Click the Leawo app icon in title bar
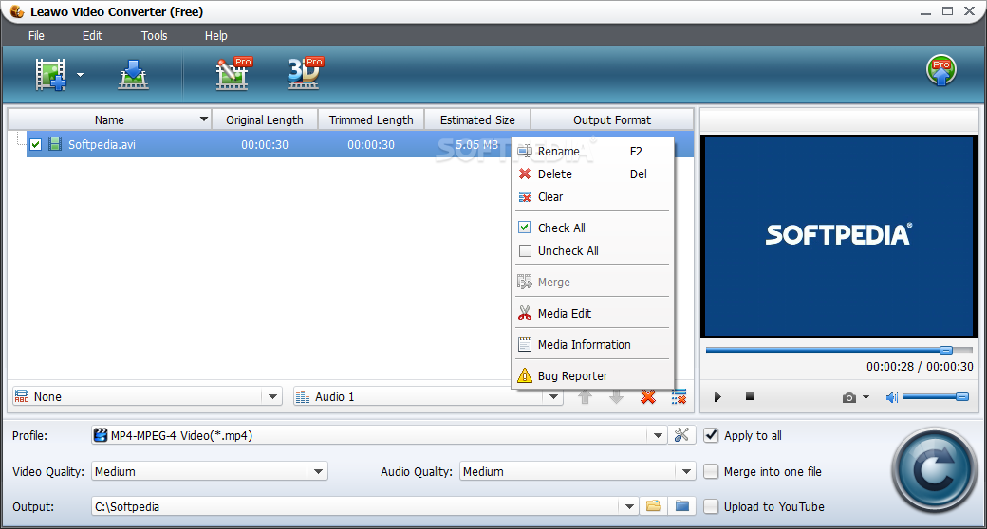 point(17,11)
